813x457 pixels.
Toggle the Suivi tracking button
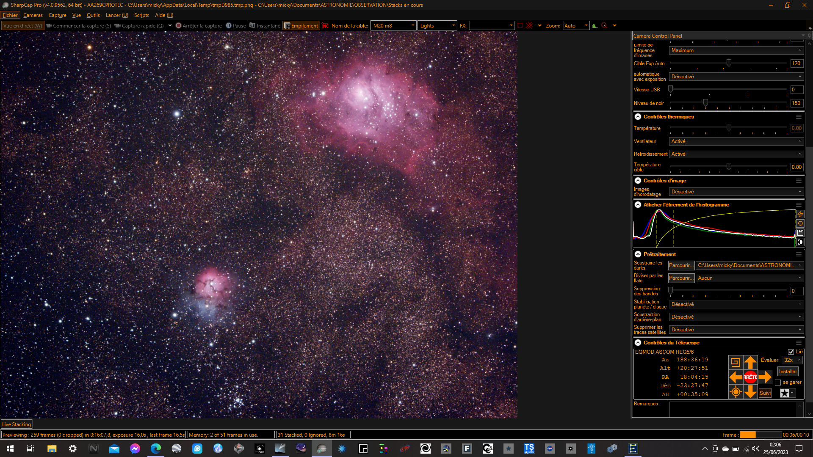click(765, 393)
